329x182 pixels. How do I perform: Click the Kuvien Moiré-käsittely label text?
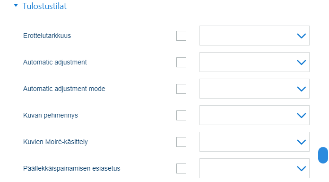pyautogui.click(x=55, y=142)
